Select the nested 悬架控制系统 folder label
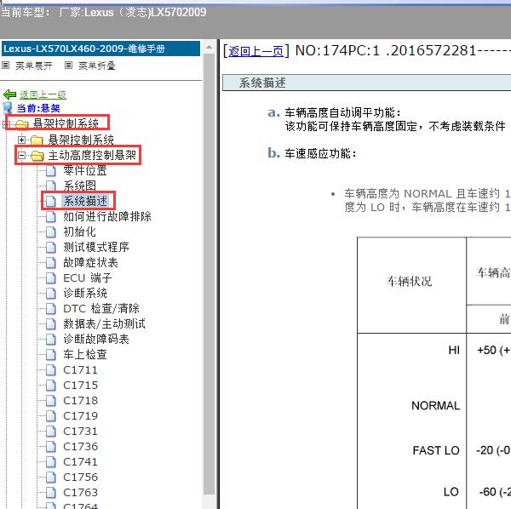 point(81,140)
